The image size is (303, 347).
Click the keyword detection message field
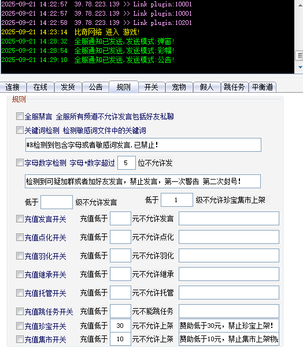tap(143, 145)
